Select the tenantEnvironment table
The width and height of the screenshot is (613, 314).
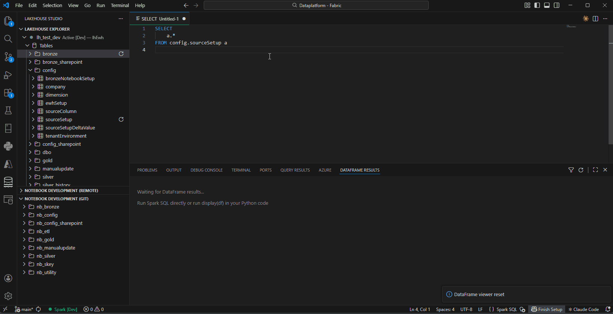click(66, 136)
